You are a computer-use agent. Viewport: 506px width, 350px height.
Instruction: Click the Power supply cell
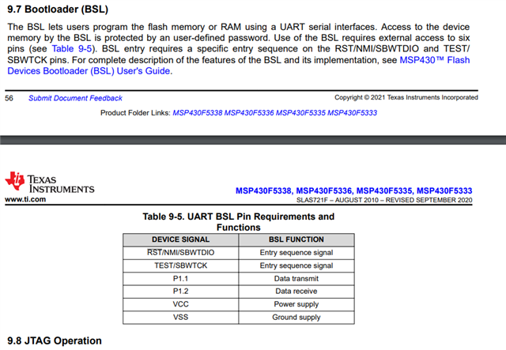296,304
